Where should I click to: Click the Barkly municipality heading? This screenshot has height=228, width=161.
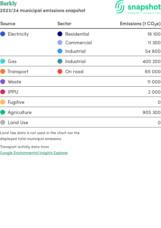coord(8,4)
